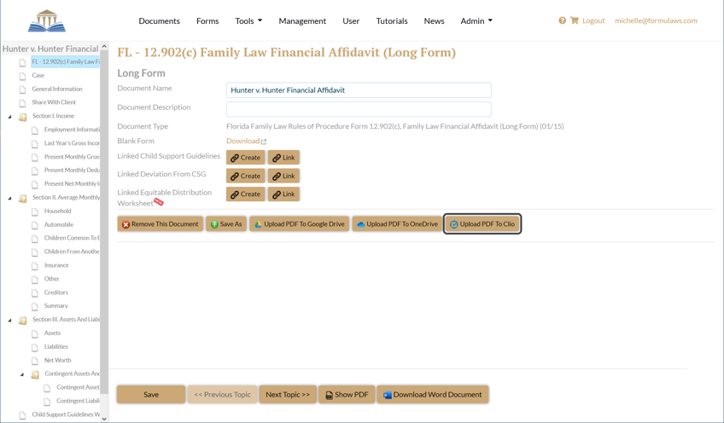This screenshot has height=423, width=724.
Task: Open the Tutorials page
Action: pyautogui.click(x=392, y=20)
